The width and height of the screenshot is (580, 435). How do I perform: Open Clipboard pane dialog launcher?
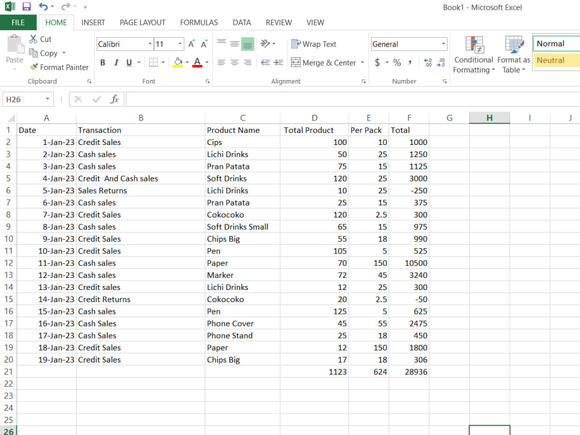[89, 81]
